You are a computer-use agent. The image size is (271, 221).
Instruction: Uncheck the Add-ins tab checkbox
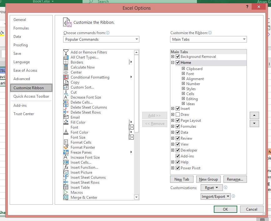[178, 156]
